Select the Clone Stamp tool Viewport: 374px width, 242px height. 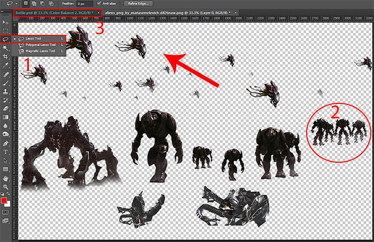(x=5, y=92)
